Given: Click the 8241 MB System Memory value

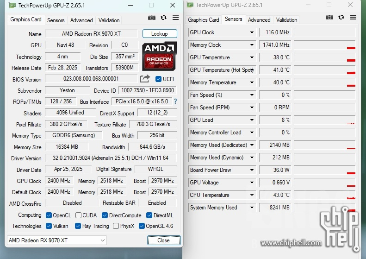Looking at the screenshot, I should [275, 208].
